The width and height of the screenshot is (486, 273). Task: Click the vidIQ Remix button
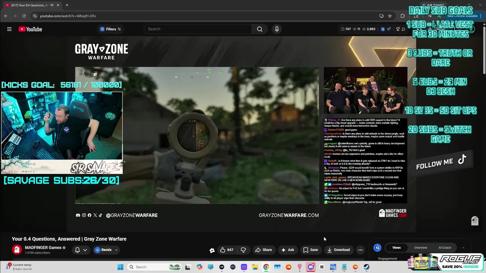pyautogui.click(x=103, y=250)
